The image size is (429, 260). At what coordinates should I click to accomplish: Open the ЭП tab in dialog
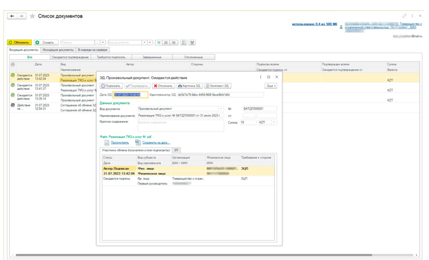tap(177, 149)
